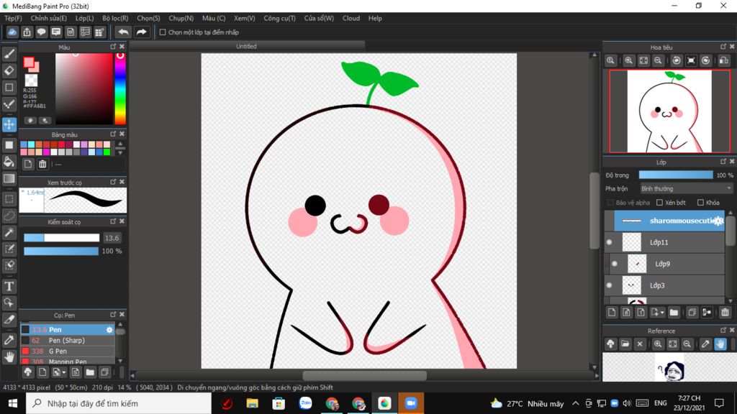Select the Move tool

[9, 124]
